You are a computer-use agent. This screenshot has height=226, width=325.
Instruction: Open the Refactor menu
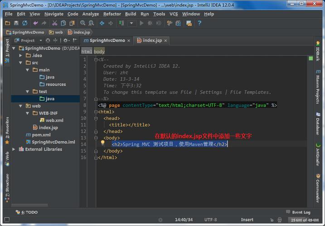point(112,14)
